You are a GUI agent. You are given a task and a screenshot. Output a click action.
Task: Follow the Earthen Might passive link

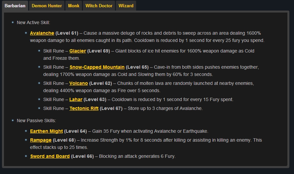click(46, 131)
